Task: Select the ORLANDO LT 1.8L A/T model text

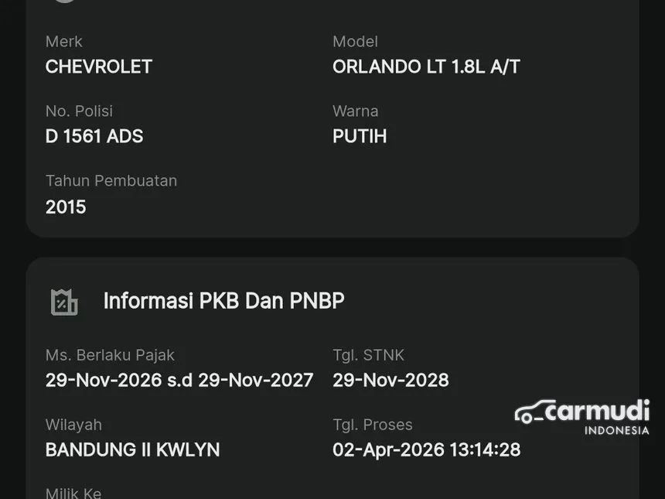Action: tap(426, 67)
